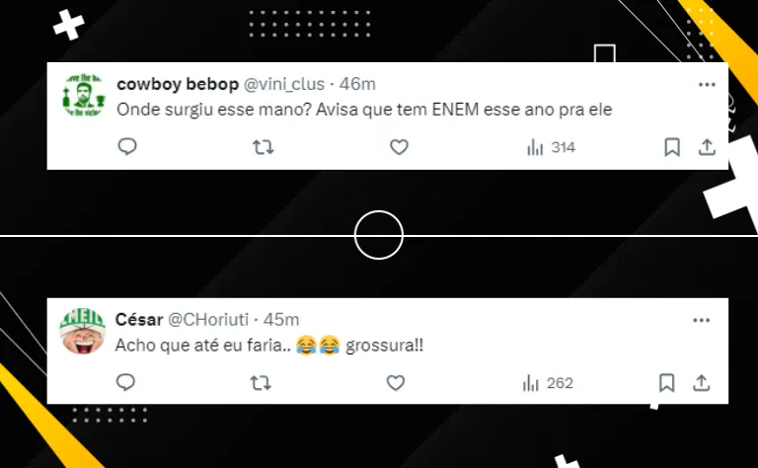Share the cowboy bebop tweet
This screenshot has height=468, width=758.
point(707,147)
